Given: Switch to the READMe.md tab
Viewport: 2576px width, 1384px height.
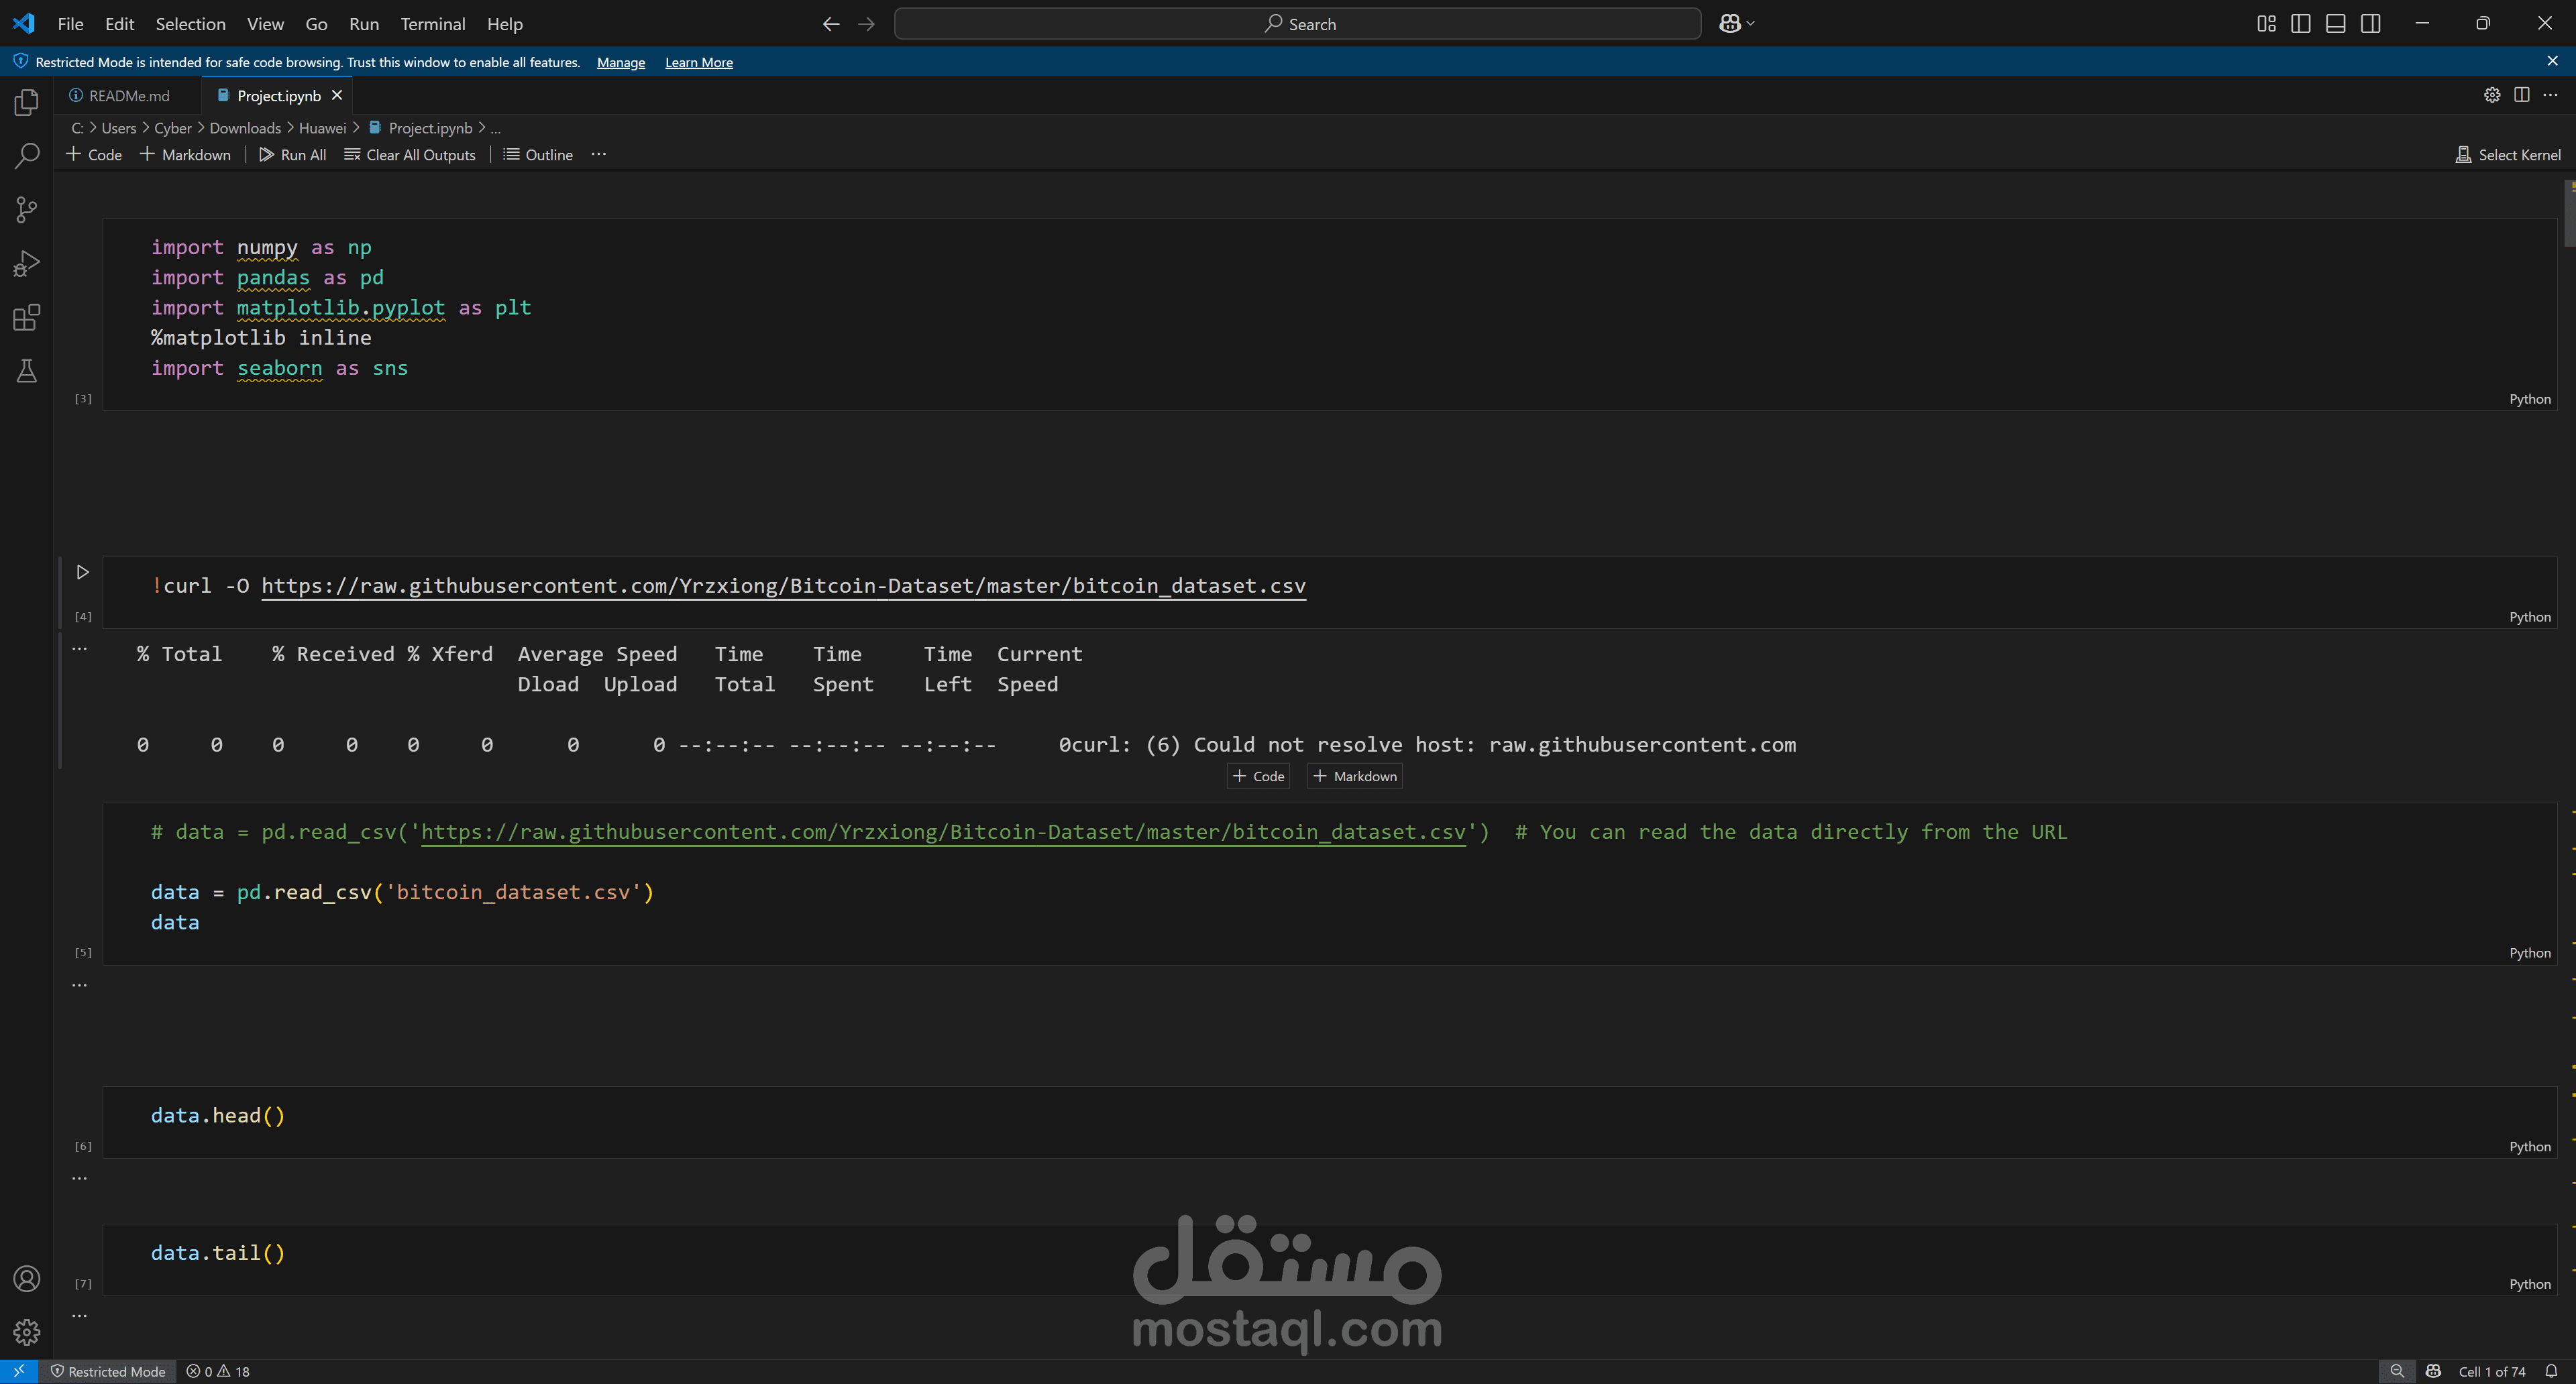Looking at the screenshot, I should pos(129,96).
